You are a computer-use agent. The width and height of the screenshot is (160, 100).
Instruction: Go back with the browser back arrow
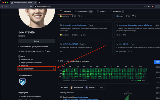(3, 6)
